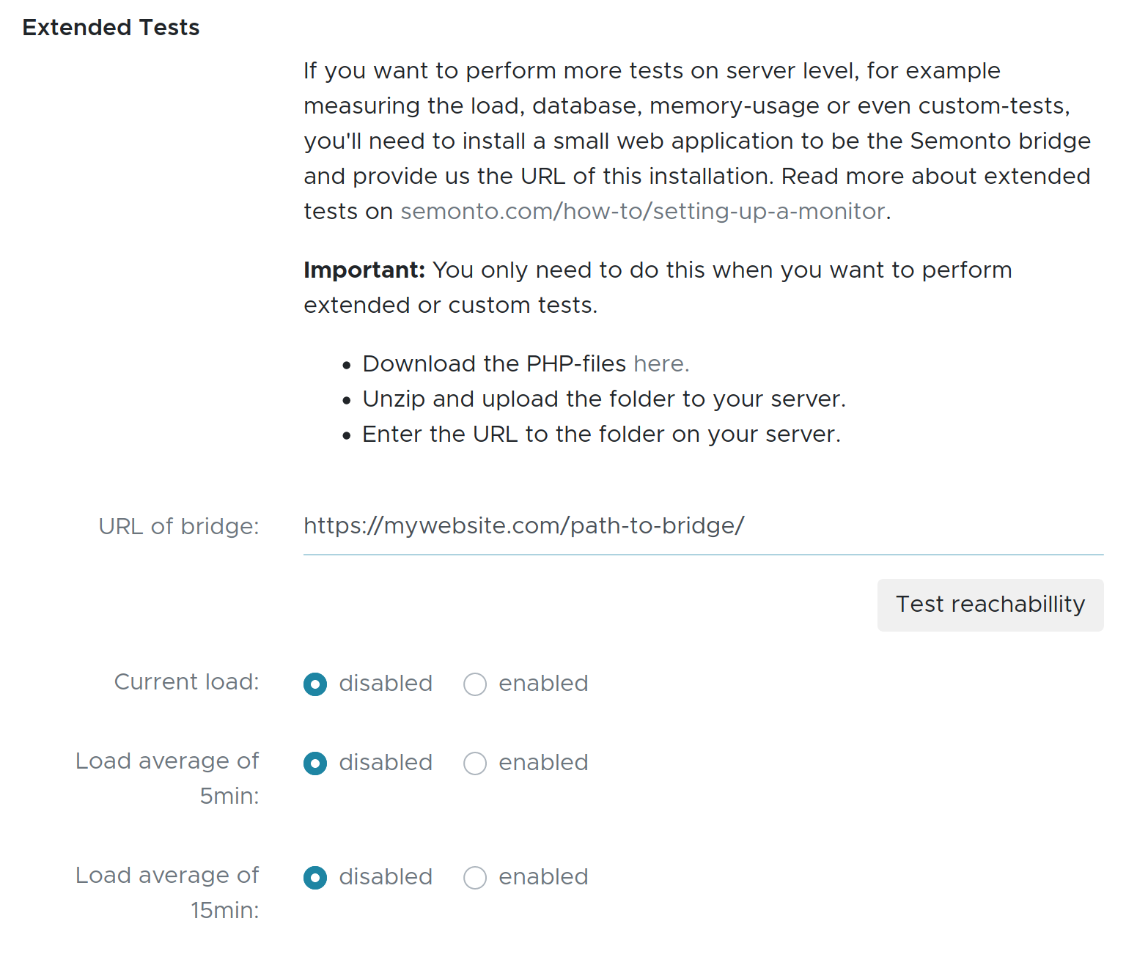Enable the Current load test

(475, 684)
